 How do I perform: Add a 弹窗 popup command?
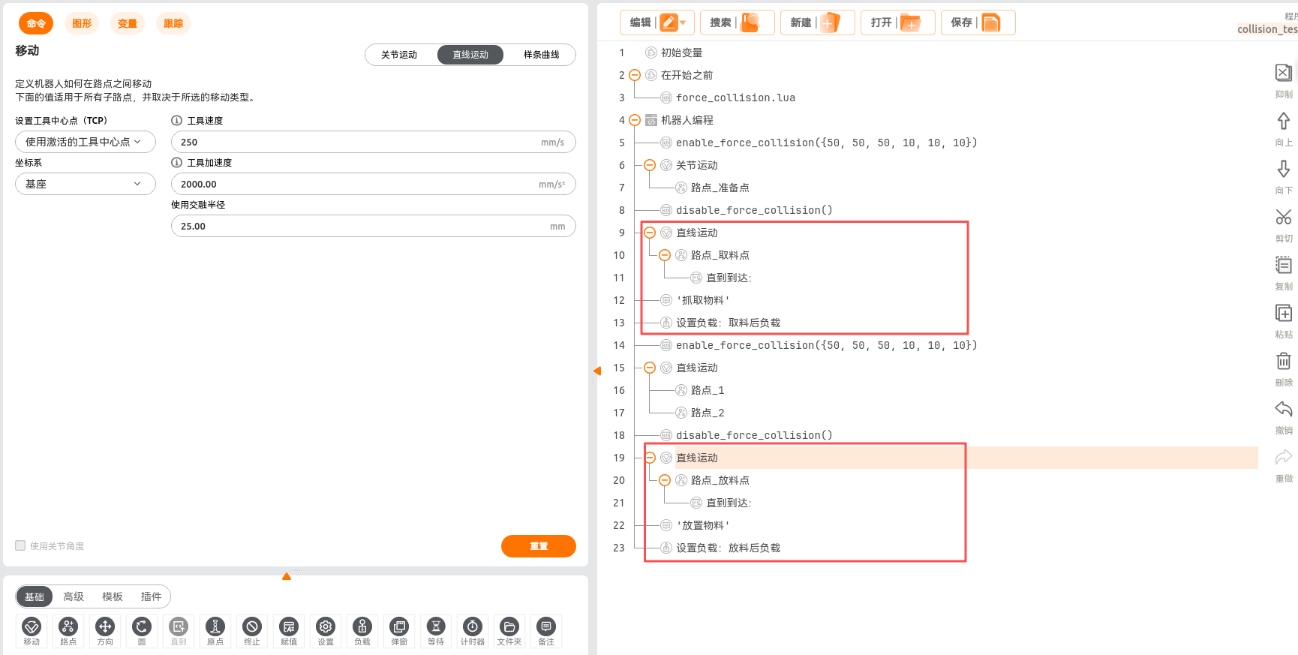pyautogui.click(x=399, y=627)
